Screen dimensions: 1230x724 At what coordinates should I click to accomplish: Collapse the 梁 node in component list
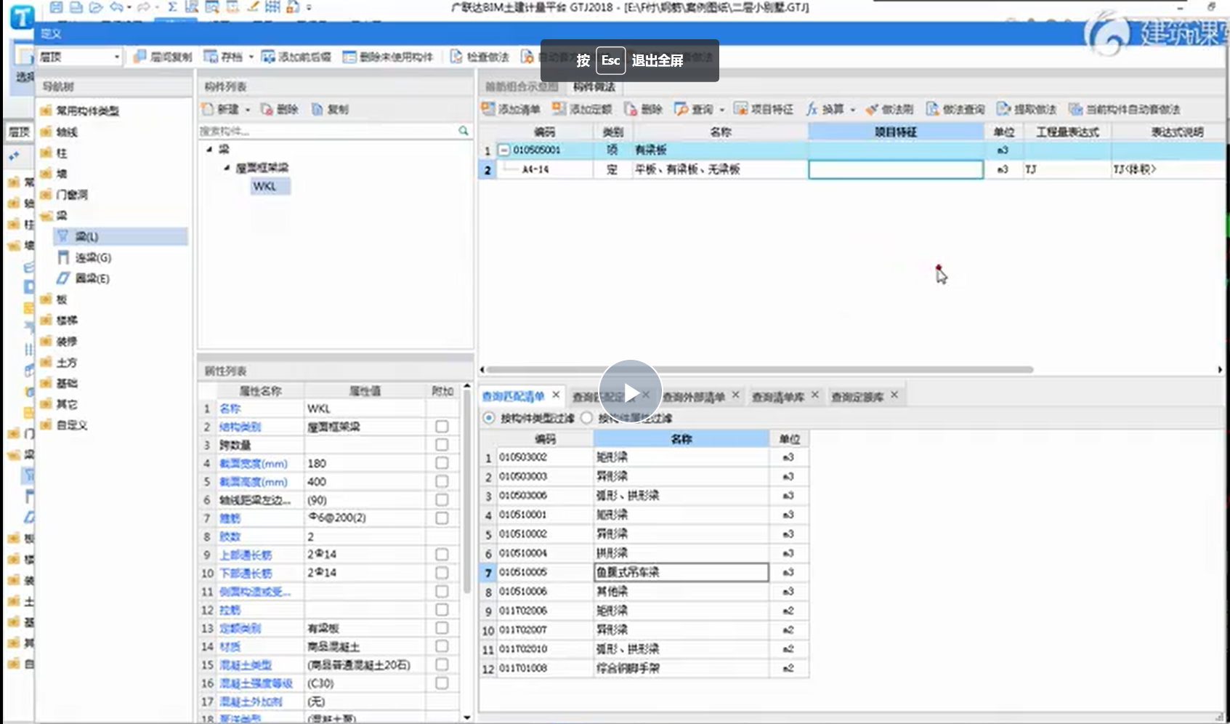coord(209,149)
